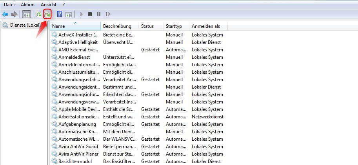Refresh the services list via toolbar icon

(38, 15)
